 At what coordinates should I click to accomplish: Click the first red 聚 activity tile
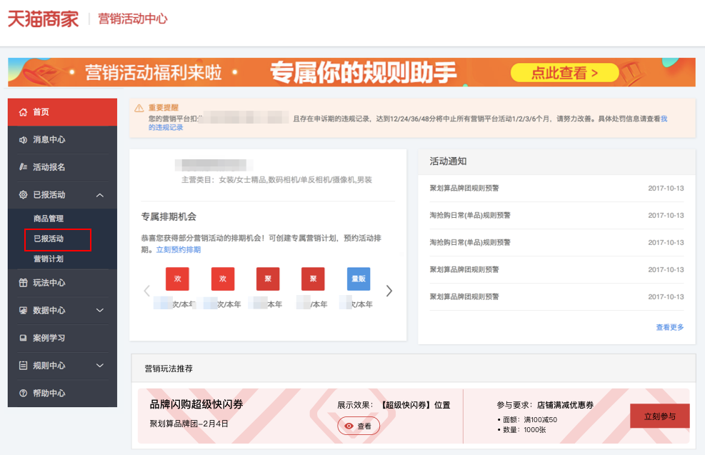tap(268, 279)
